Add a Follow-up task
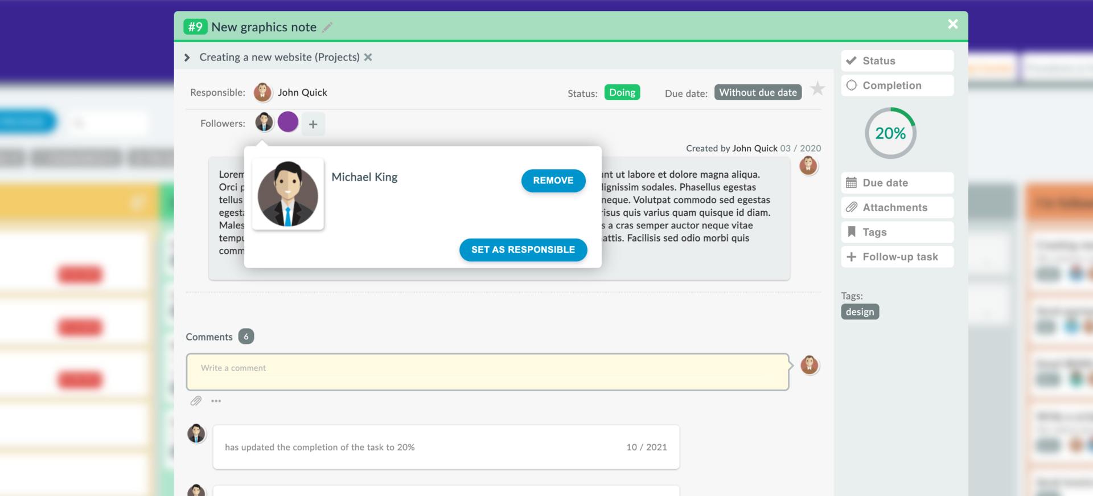The image size is (1093, 496). [x=897, y=257]
